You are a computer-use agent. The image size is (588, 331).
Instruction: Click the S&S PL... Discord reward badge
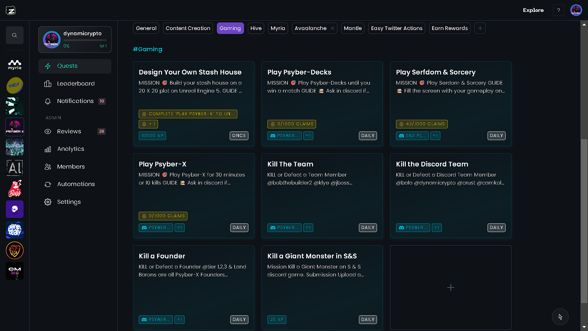(x=412, y=136)
